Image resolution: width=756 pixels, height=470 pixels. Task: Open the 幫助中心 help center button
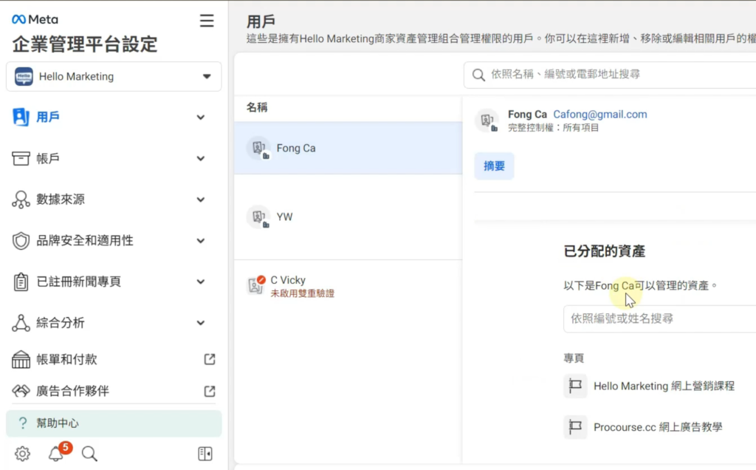tap(114, 423)
